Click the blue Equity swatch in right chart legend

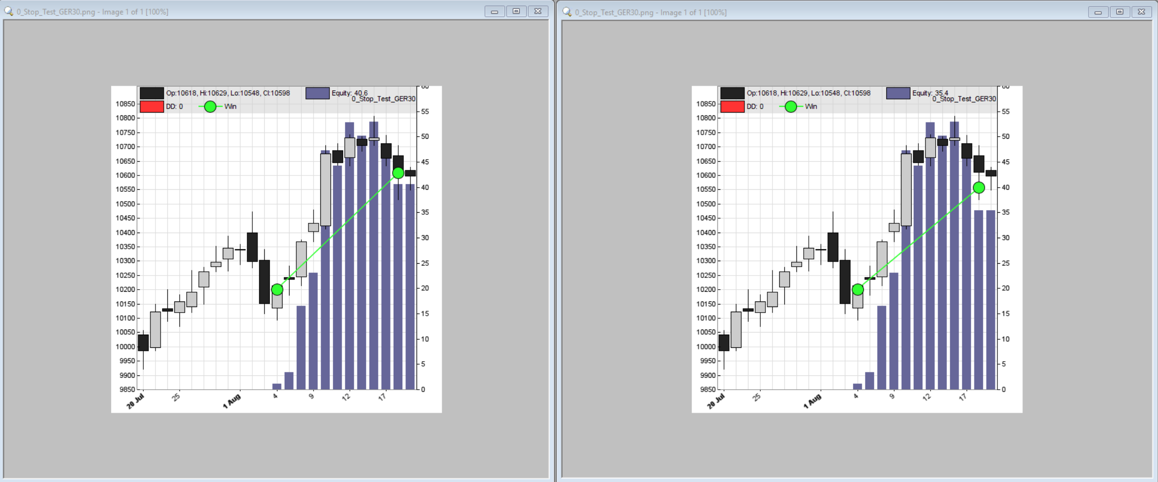[x=897, y=93]
